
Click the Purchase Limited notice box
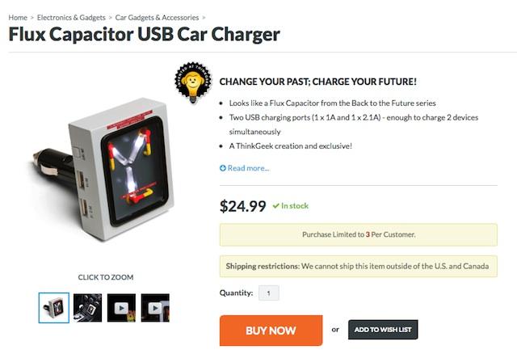[359, 235]
